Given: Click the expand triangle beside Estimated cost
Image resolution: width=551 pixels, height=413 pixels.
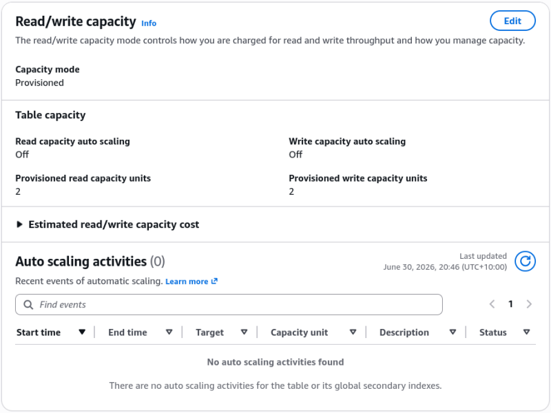Looking at the screenshot, I should [x=20, y=224].
